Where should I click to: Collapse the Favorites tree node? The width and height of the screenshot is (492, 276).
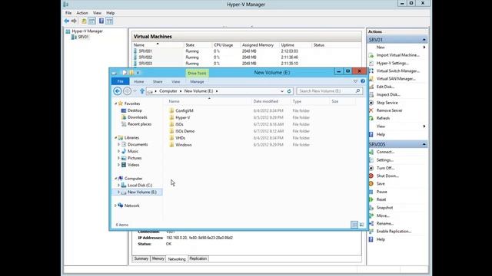pos(116,103)
